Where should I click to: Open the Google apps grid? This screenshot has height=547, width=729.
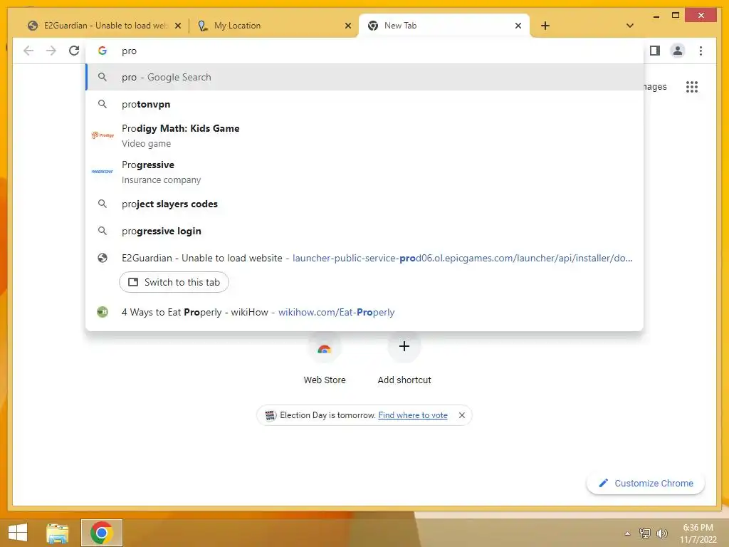(x=692, y=86)
